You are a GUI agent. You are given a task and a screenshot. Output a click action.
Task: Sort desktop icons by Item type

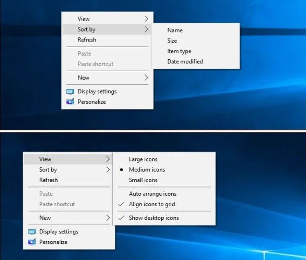(x=195, y=51)
